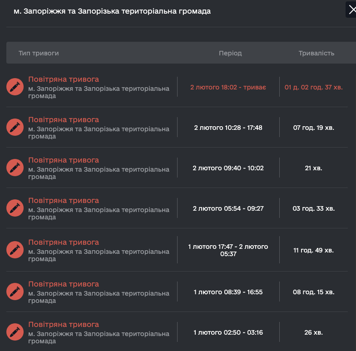356x351 pixels.
Task: Click the period "1 лютого 08:39 - 16:55"
Action: pyautogui.click(x=228, y=292)
